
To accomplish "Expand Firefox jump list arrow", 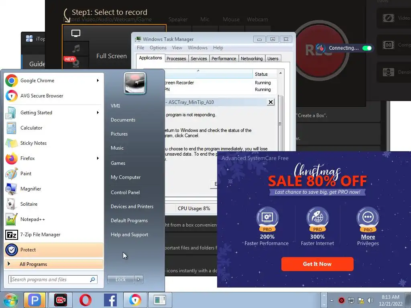I will [x=98, y=158].
